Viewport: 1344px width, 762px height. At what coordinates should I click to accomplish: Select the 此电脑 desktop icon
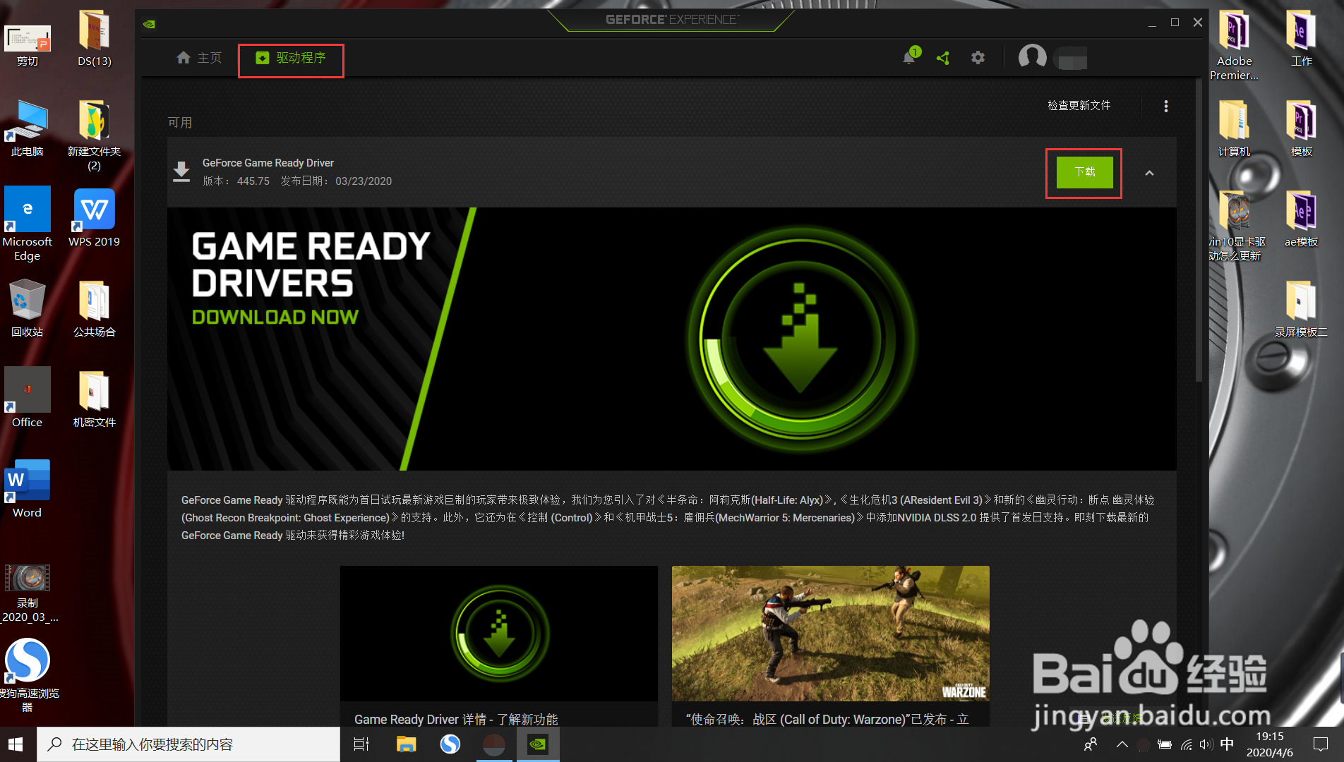pyautogui.click(x=28, y=128)
